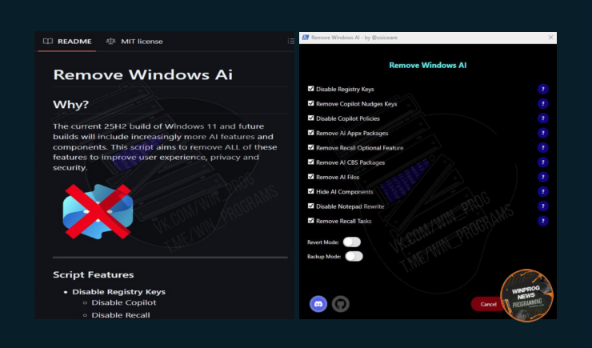Click the help icon for Remove AI Files
This screenshot has height=348, width=592.
pyautogui.click(x=543, y=177)
